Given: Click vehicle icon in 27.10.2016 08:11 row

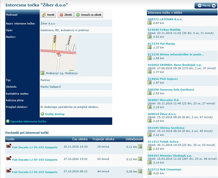Looking at the screenshot, I should pos(9,171).
